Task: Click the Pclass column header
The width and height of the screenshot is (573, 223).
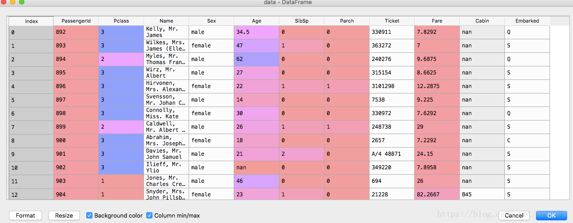Action: tap(121, 21)
